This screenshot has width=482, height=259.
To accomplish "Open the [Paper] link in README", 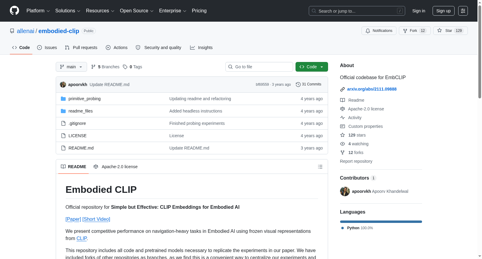I will [73, 219].
